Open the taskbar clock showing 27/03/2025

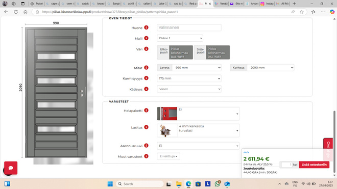coord(326,184)
